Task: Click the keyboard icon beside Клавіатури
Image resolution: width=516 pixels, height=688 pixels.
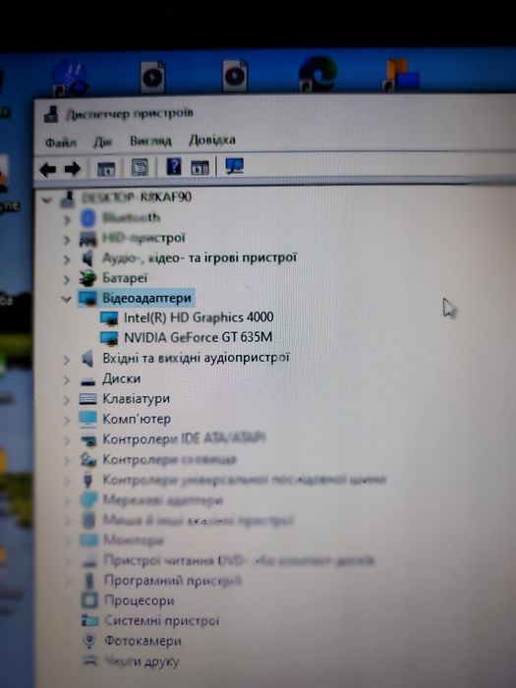Action: [x=87, y=399]
